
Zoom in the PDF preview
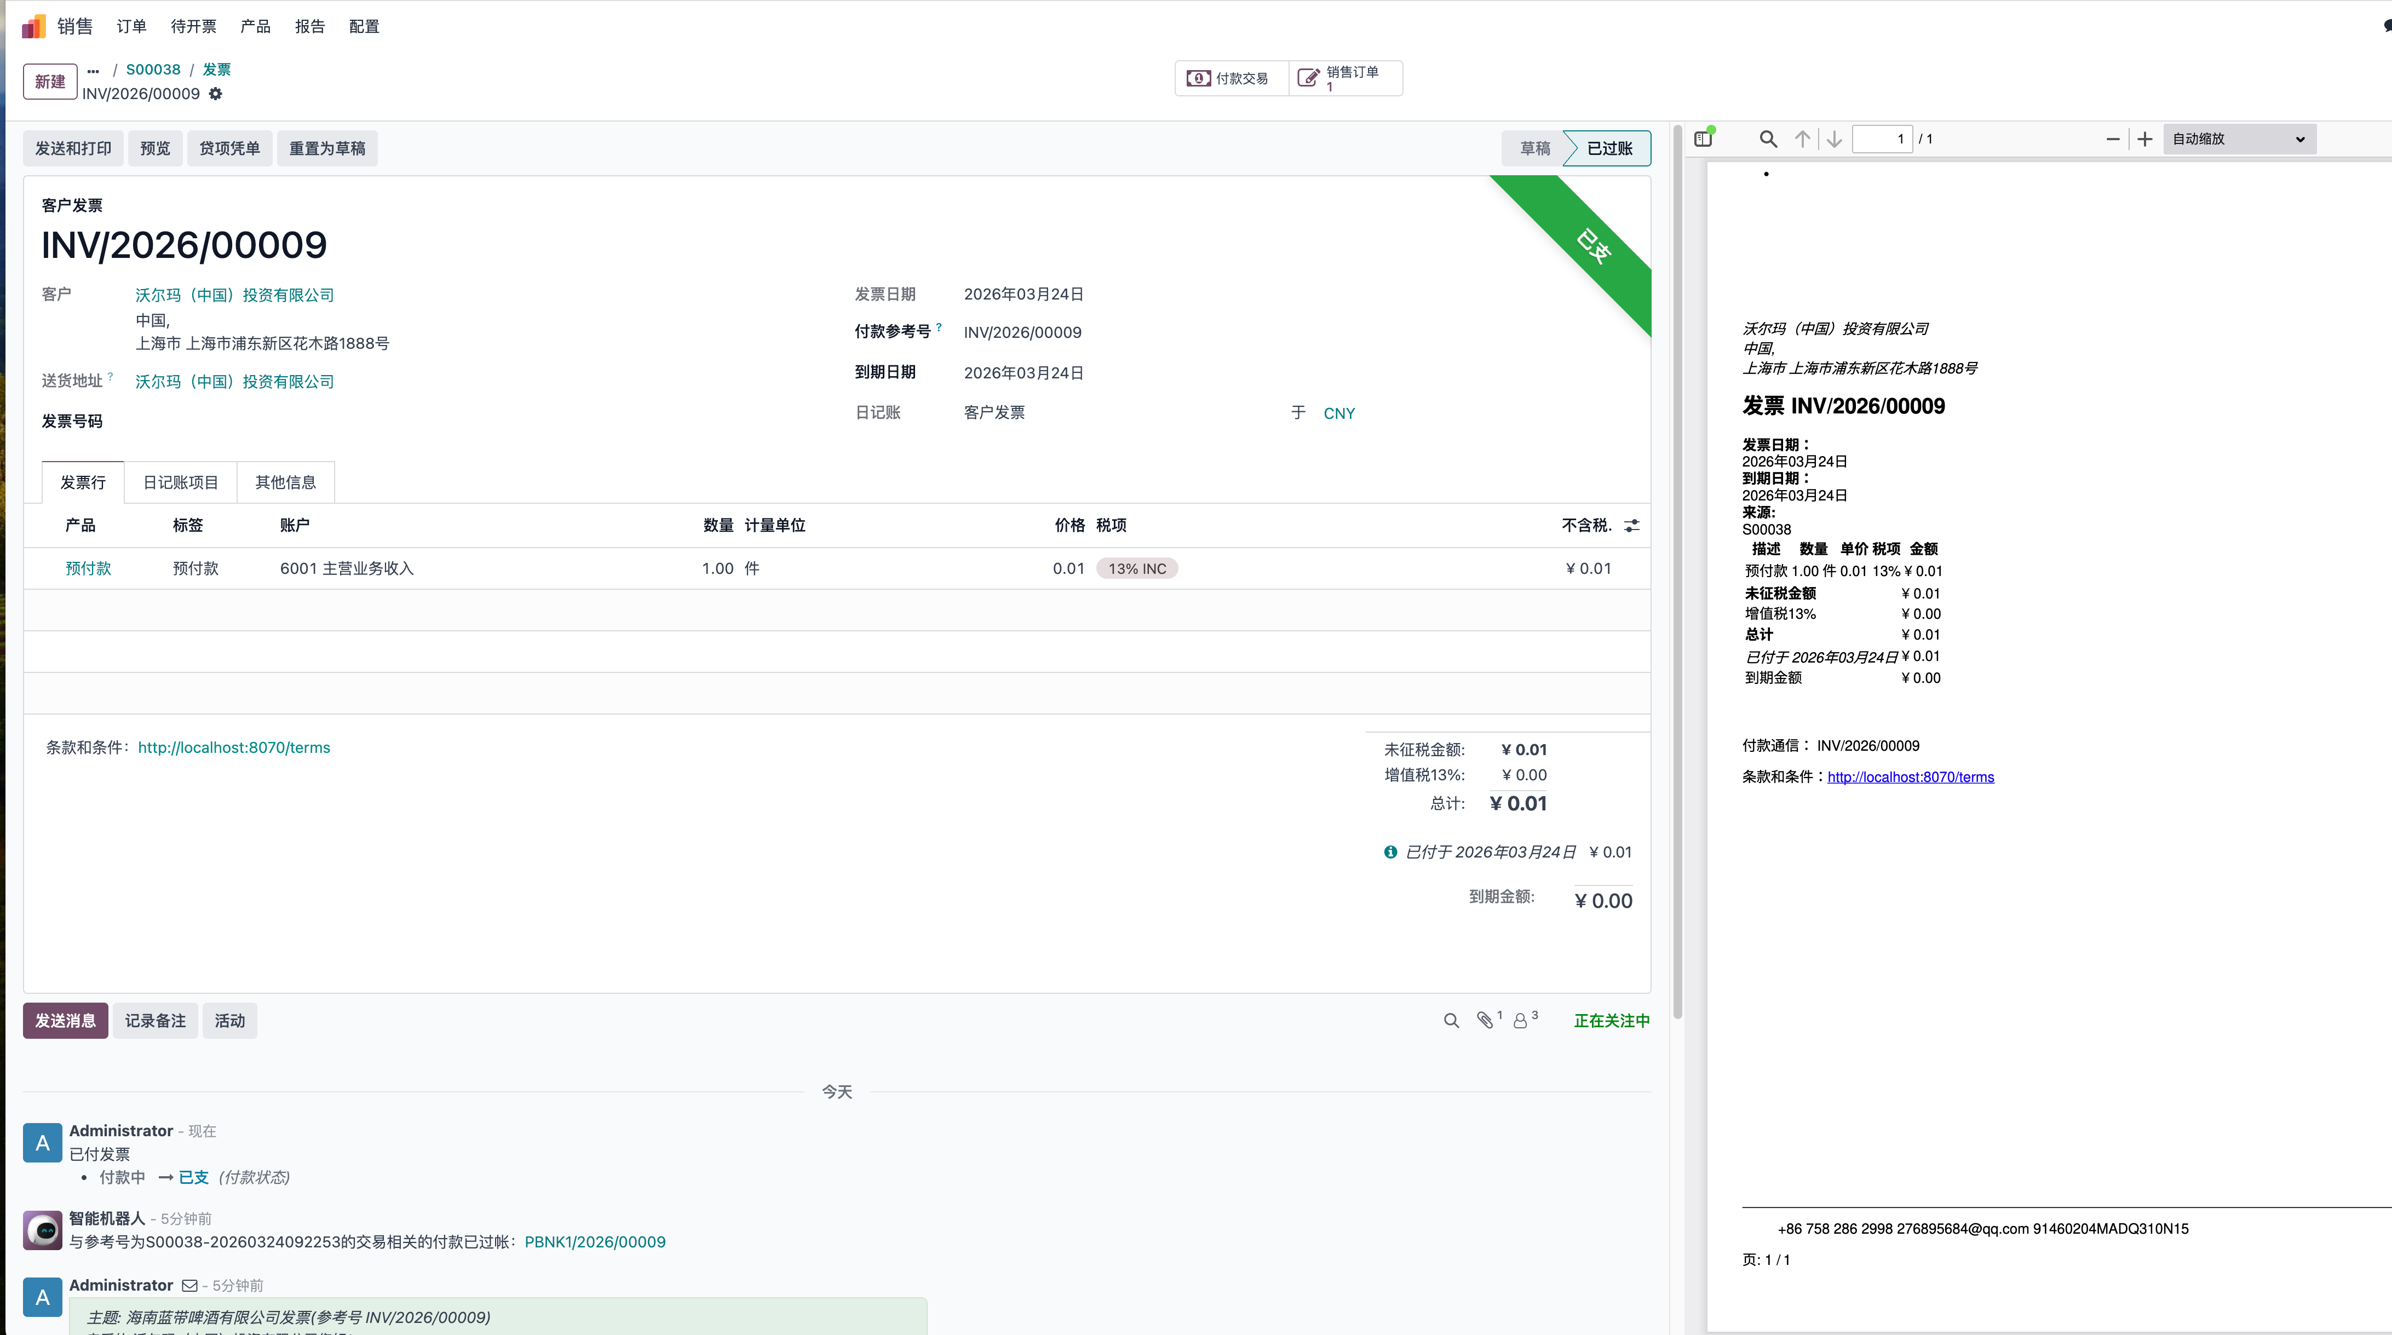click(x=2144, y=139)
